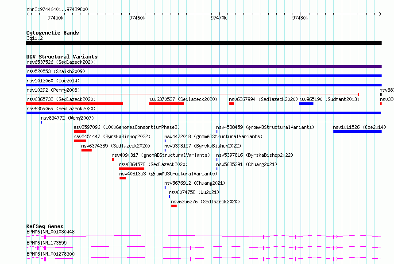Screen dimensions: 394x264
Task: Click the blue bar under nsv1013060
Action: (204, 85)
